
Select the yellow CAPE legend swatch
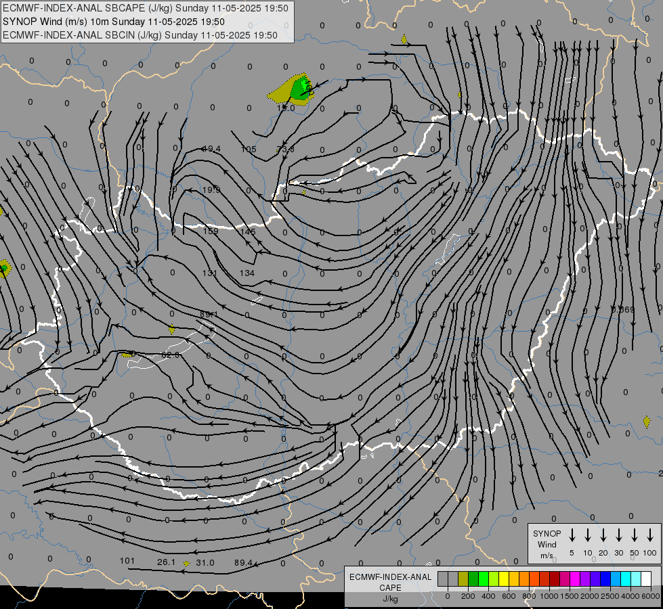tap(504, 579)
